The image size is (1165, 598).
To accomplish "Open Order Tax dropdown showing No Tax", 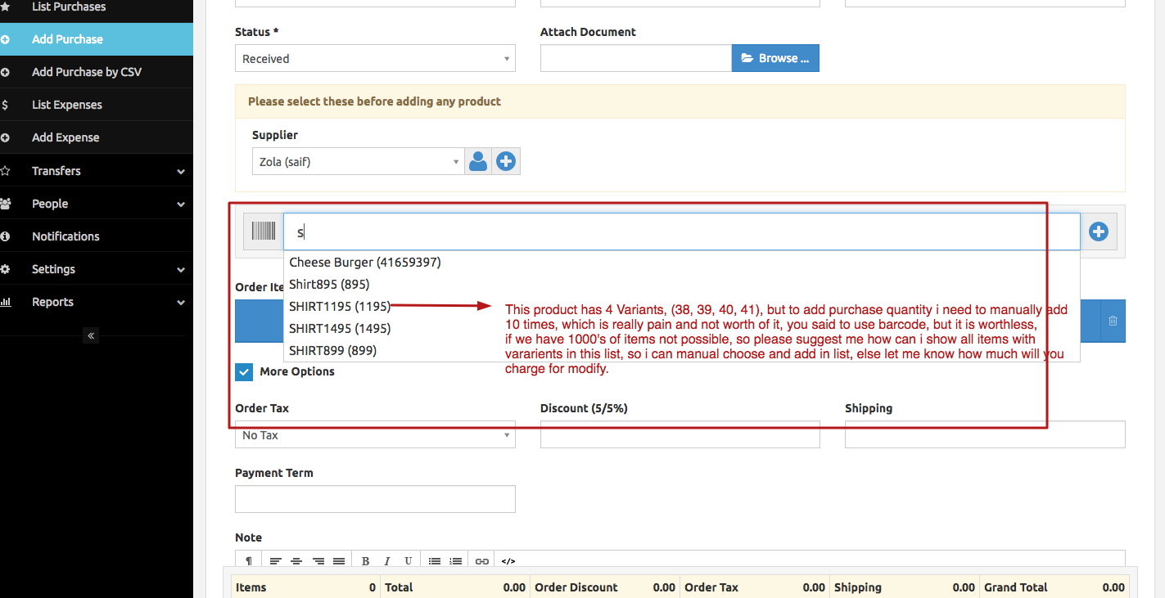I will [375, 435].
